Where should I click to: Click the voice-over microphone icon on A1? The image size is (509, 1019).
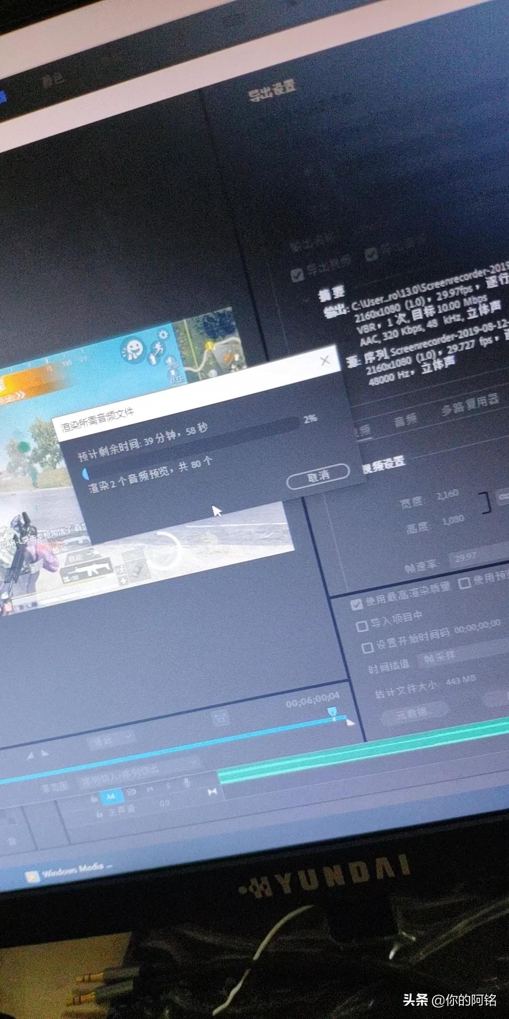tap(187, 783)
